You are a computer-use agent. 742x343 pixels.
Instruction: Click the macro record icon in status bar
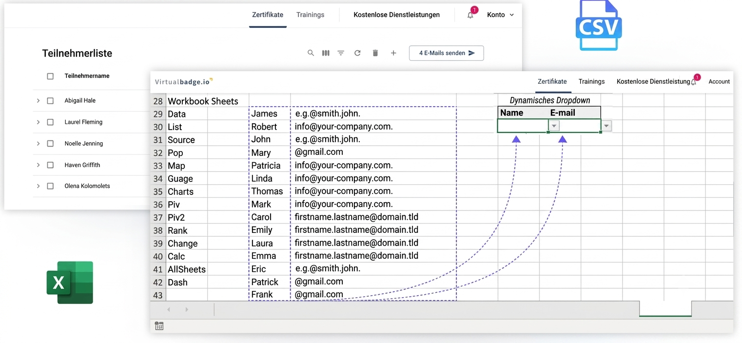click(159, 326)
